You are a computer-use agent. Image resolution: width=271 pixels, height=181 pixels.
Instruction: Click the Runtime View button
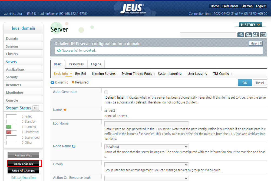coord(23,155)
